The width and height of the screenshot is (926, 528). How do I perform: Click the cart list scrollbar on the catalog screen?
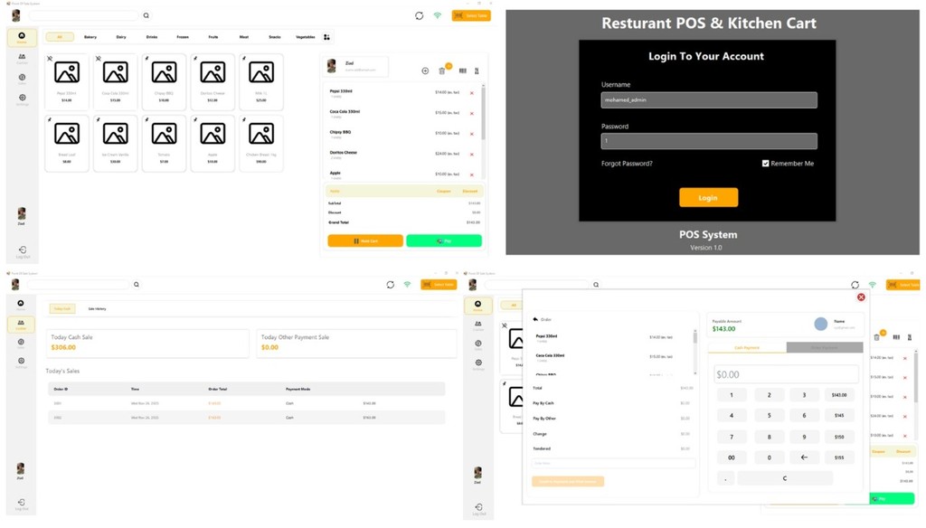tap(483, 112)
